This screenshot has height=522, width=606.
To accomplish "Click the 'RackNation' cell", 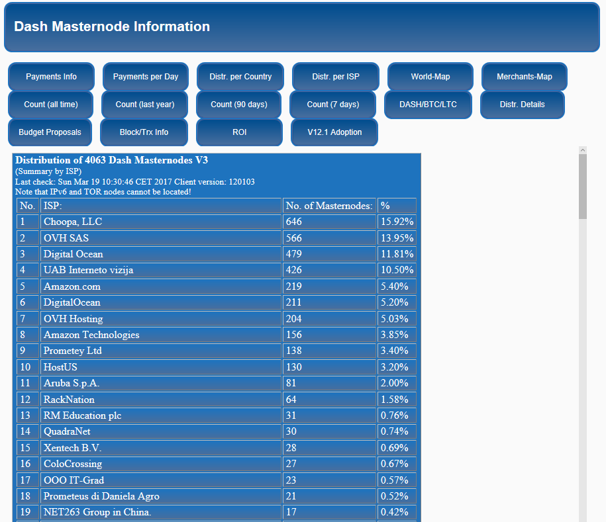I will click(161, 399).
